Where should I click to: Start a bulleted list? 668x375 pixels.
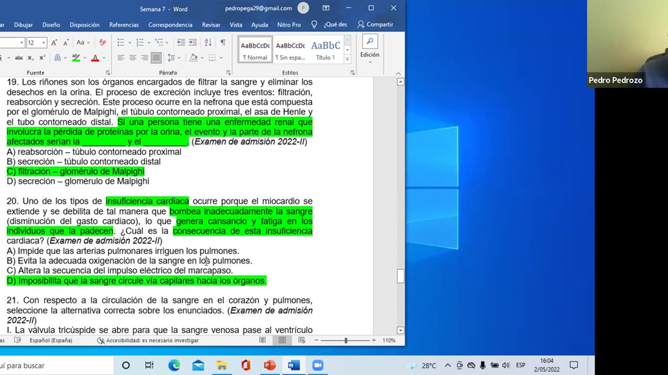121,43
